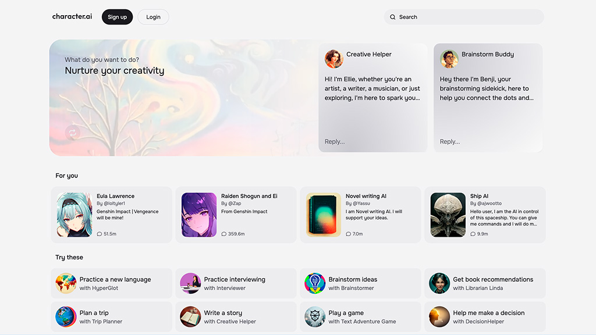Click 'with Librarian Linda' subtitle
The image size is (596, 335).
[x=478, y=288]
